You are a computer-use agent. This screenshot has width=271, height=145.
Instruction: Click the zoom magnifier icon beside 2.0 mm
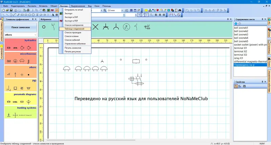coord(105,10)
